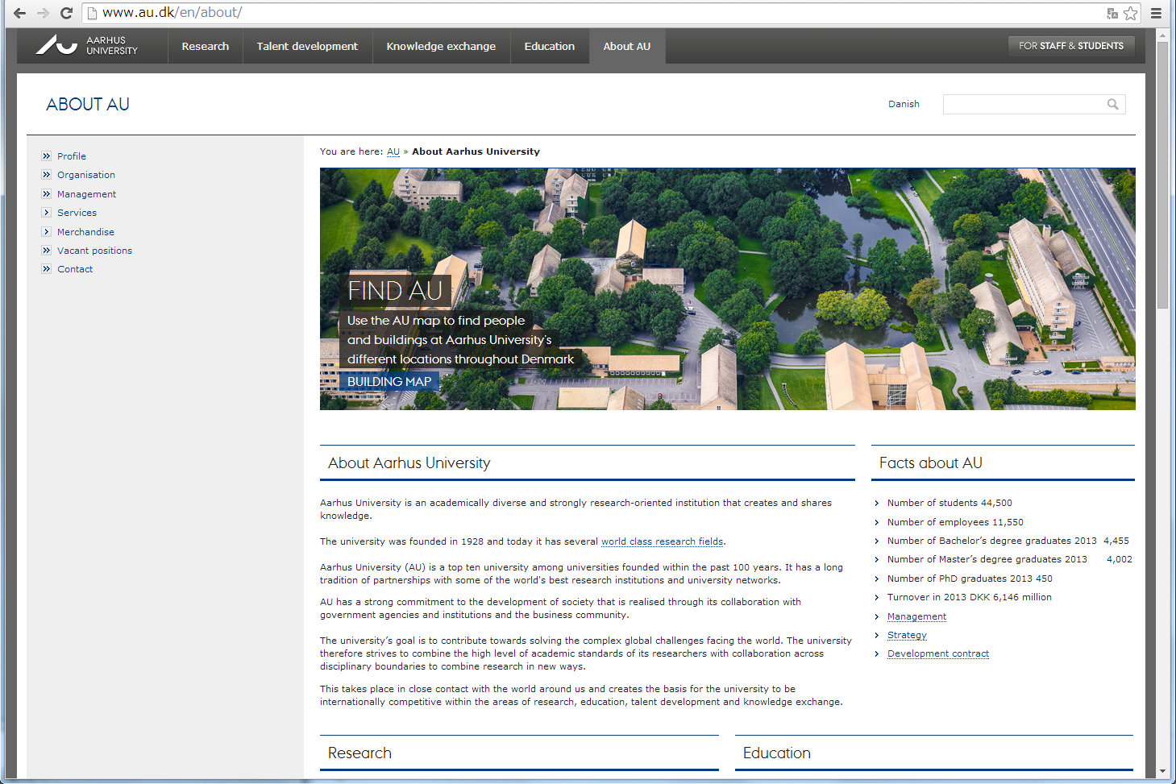Open the Services sidebar link
This screenshot has width=1176, height=784.
coord(77,213)
